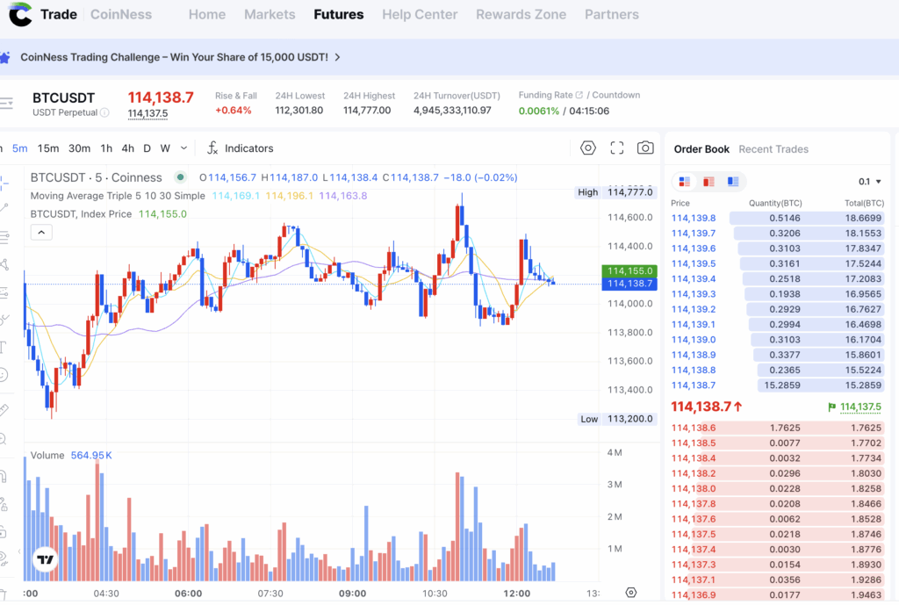Open the Funding Rate external link
This screenshot has width=899, height=605.
tap(579, 95)
